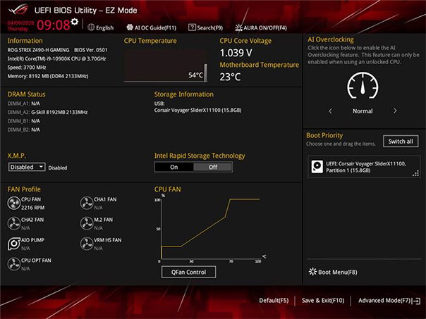The image size is (426, 319).
Task: Click the VRM HS FAN icon
Action: (x=87, y=244)
